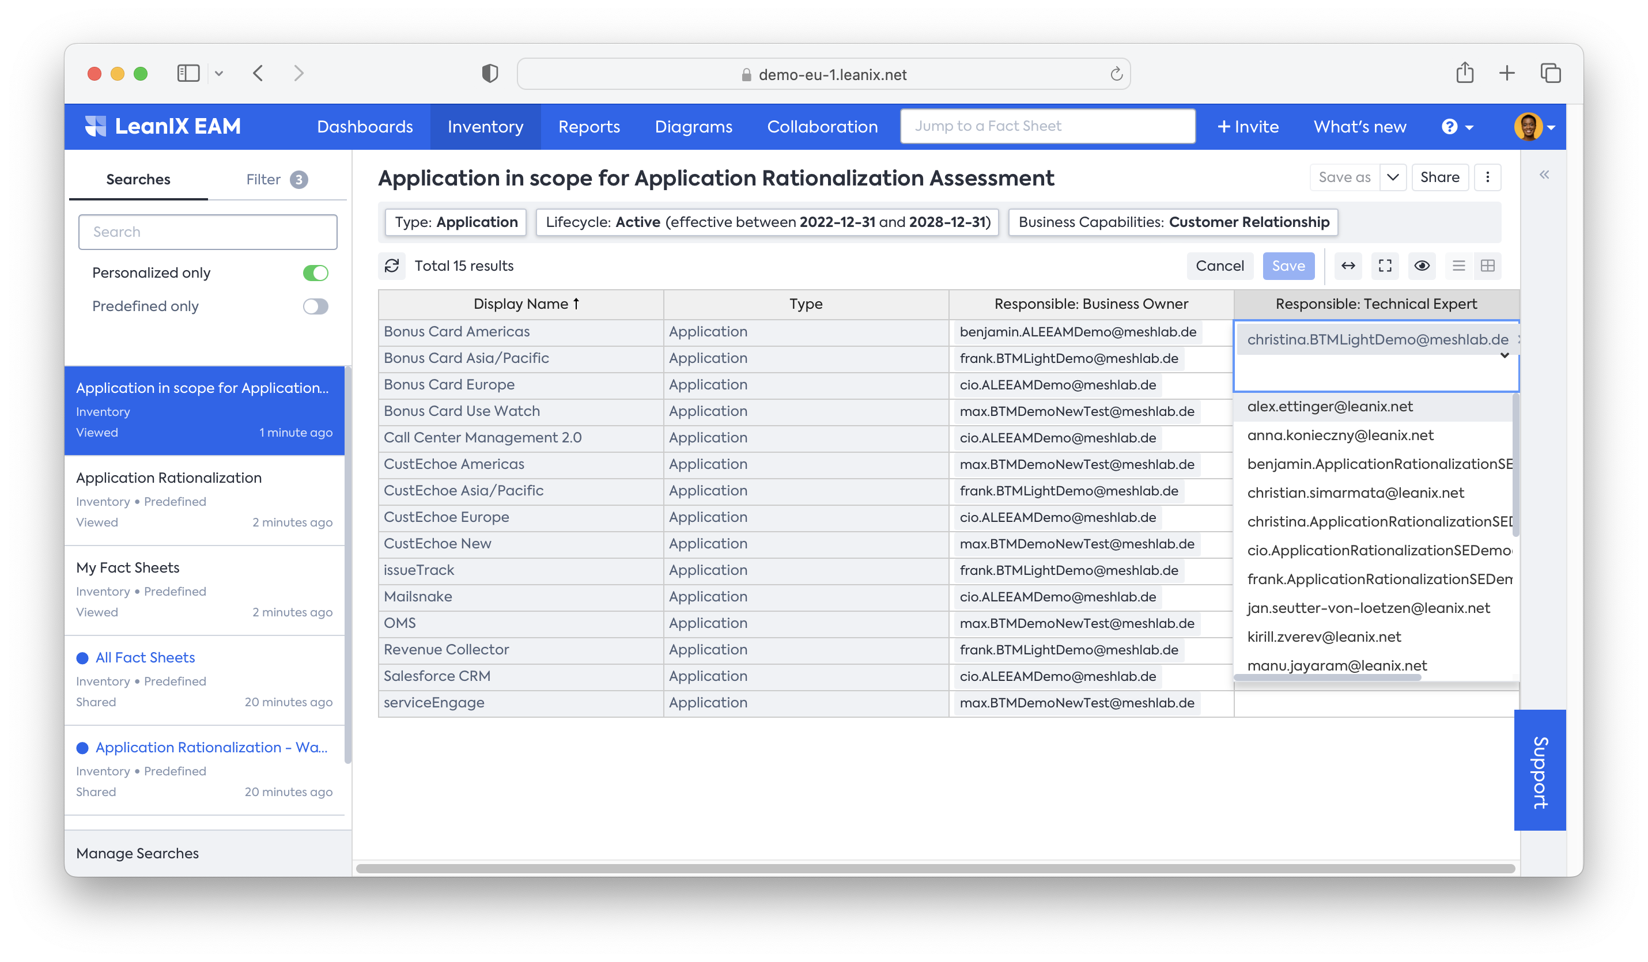Click the searches list vertical scrollbar
The height and width of the screenshot is (962, 1648).
click(x=347, y=566)
